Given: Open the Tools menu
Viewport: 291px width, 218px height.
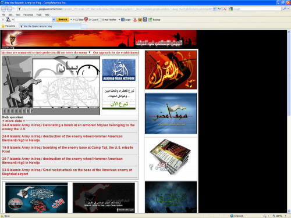Looking at the screenshot, I should [x=39, y=15].
